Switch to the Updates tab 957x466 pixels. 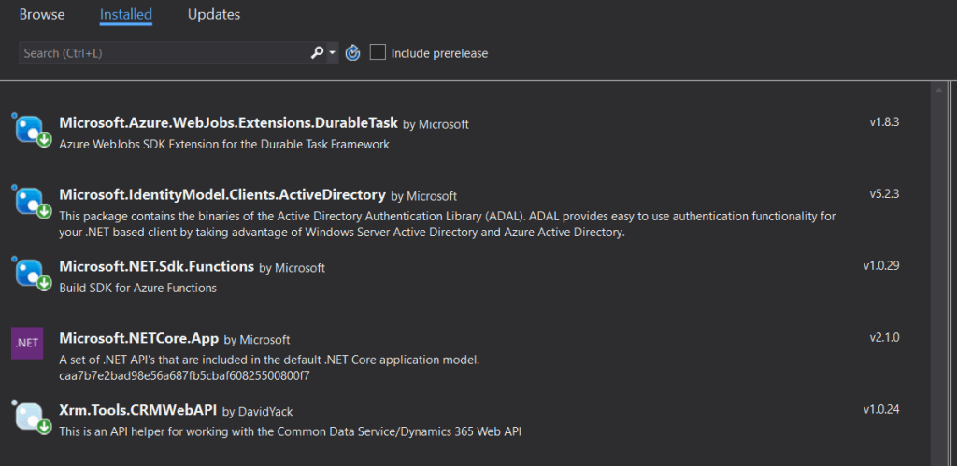(x=213, y=15)
